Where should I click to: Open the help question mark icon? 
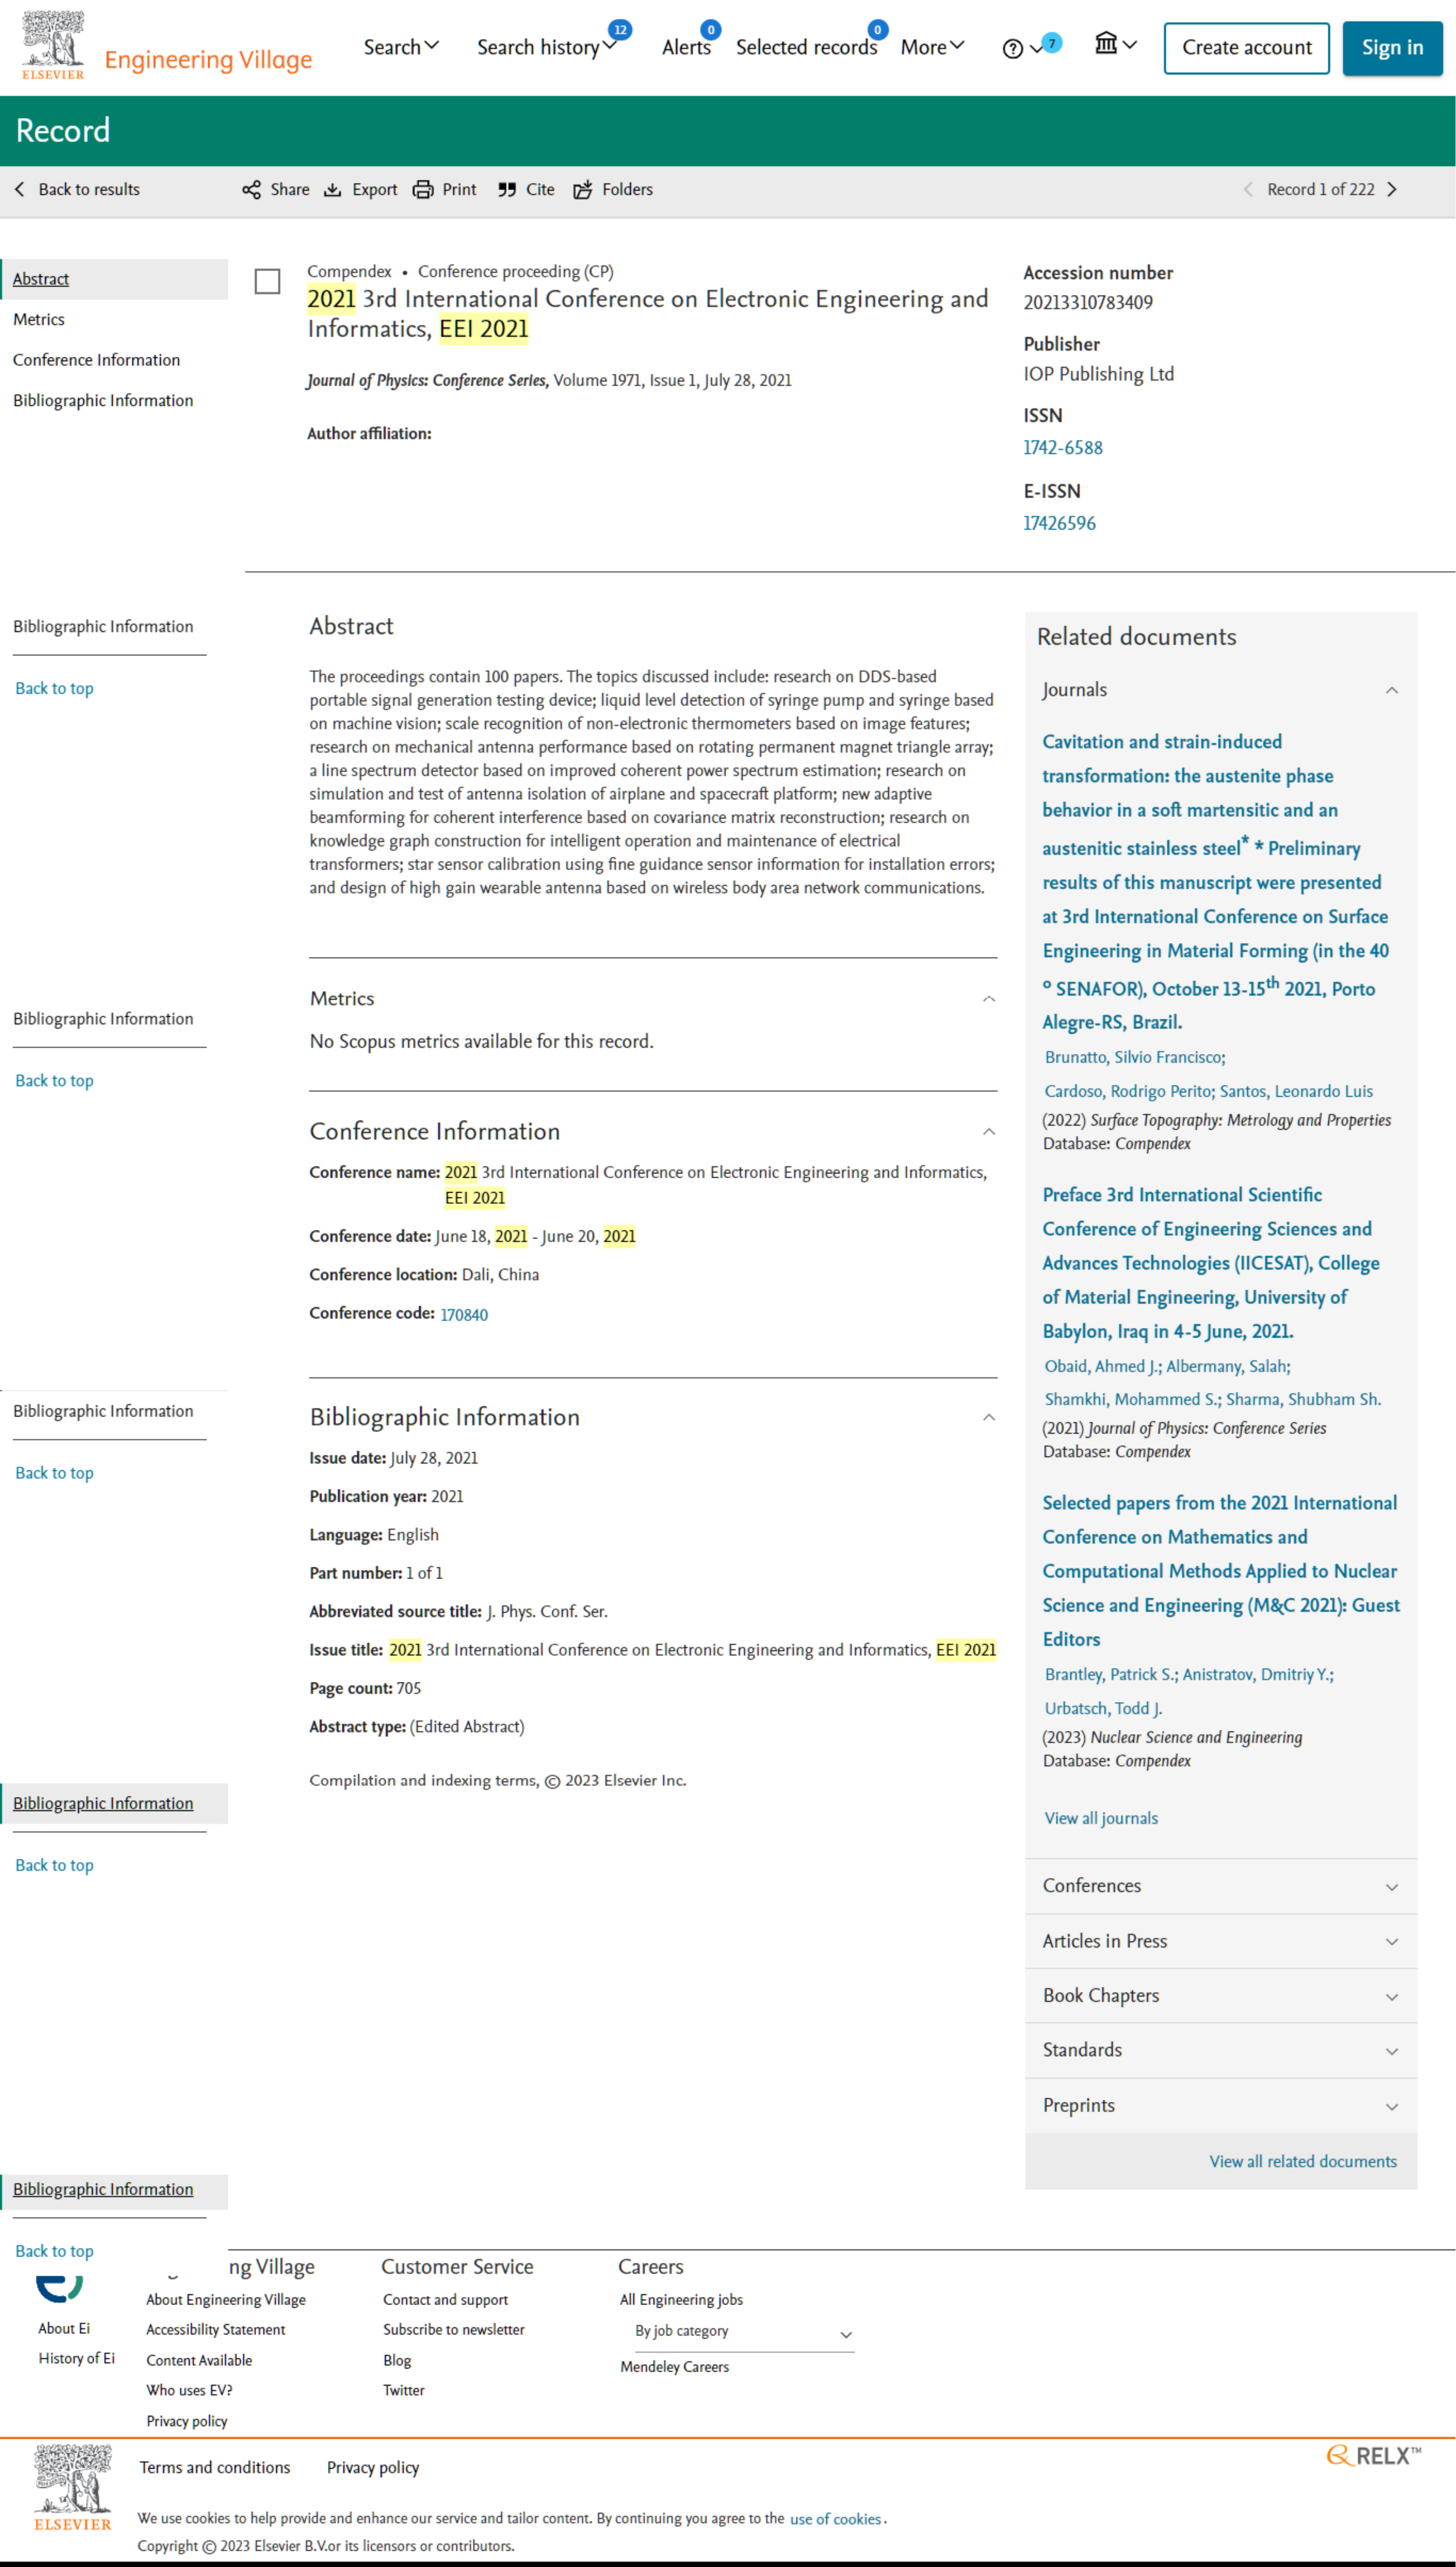point(1012,49)
